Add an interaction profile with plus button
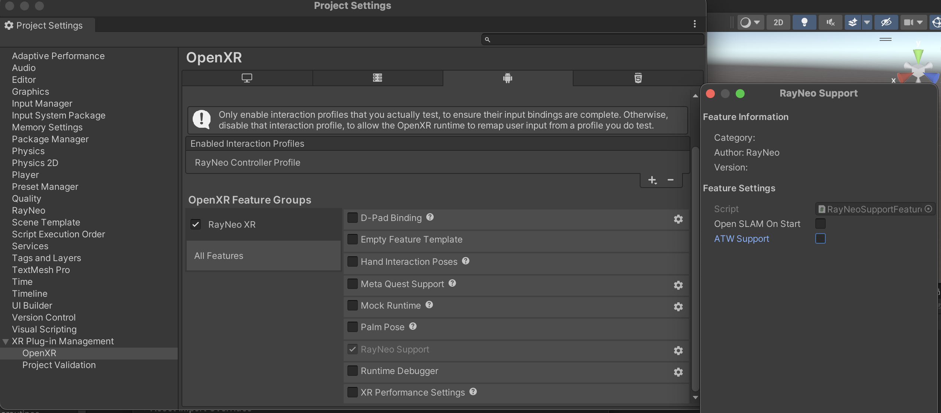Screen dimensions: 941x413 652,181
